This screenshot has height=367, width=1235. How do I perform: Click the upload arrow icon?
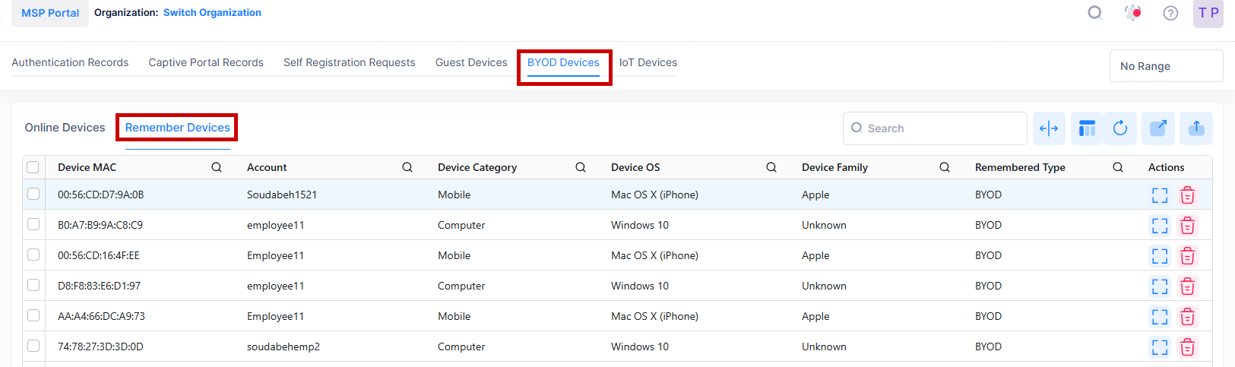click(1196, 128)
